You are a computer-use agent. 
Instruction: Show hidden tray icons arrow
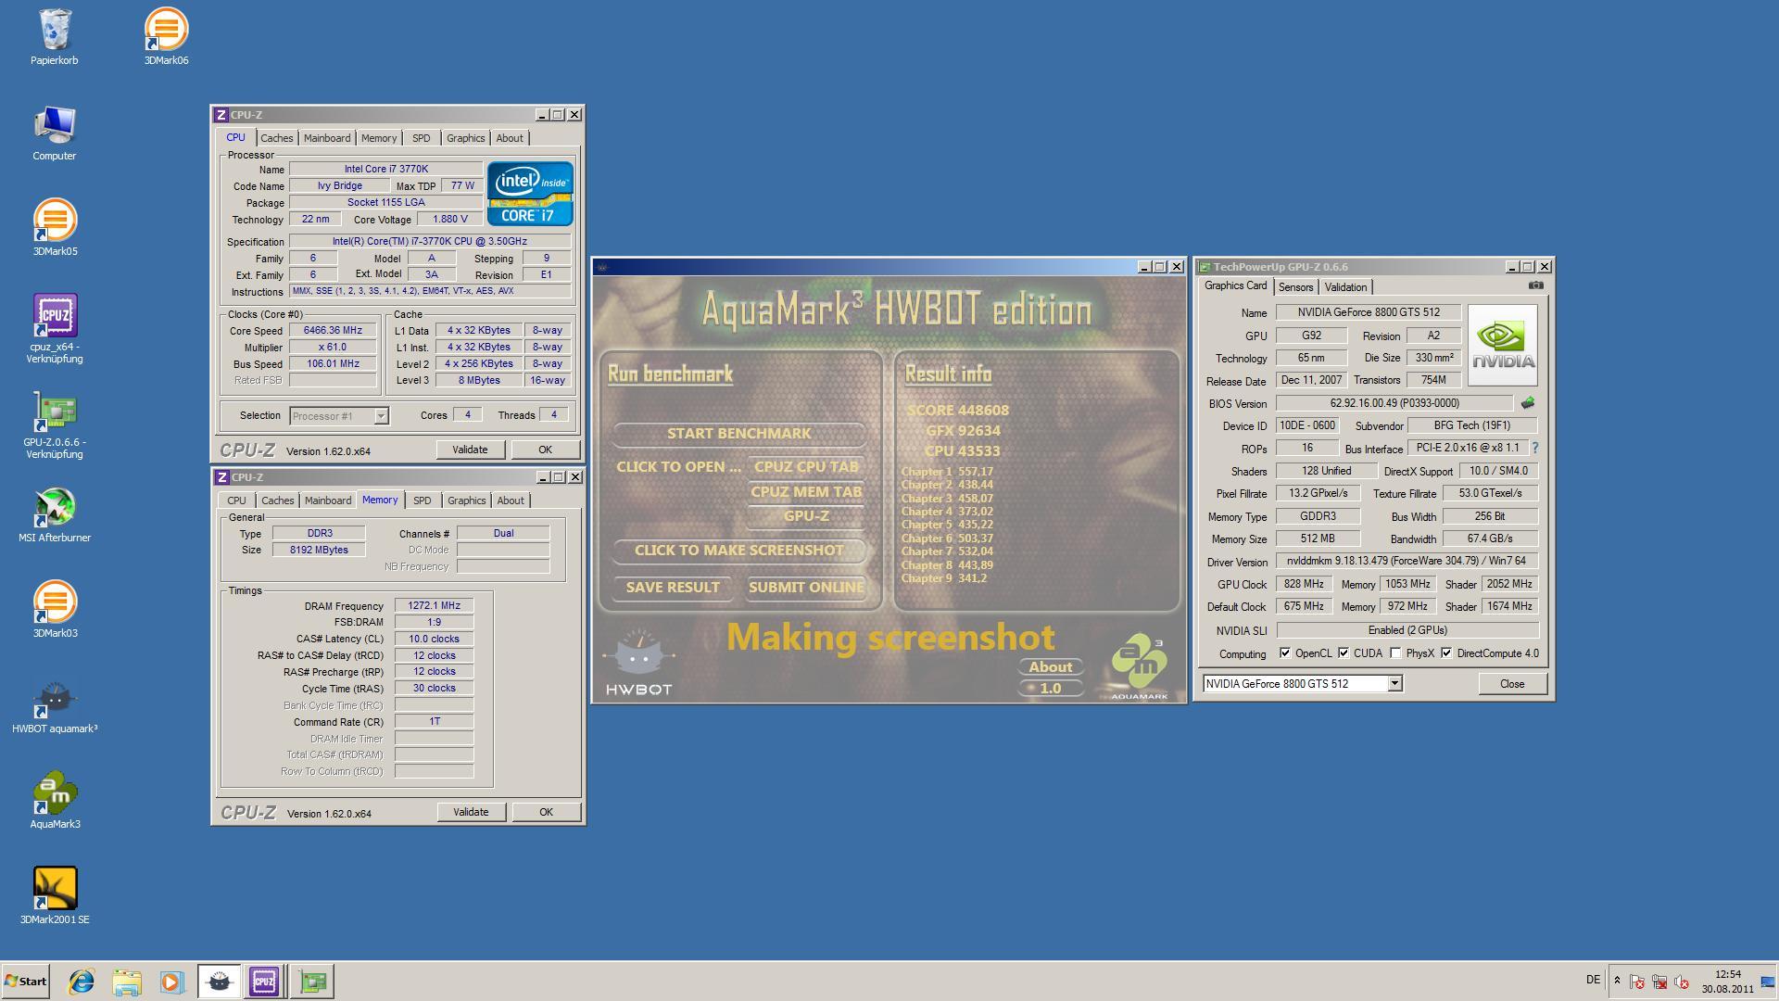tap(1617, 982)
